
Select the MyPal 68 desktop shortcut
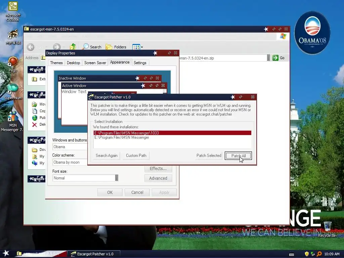(13, 37)
